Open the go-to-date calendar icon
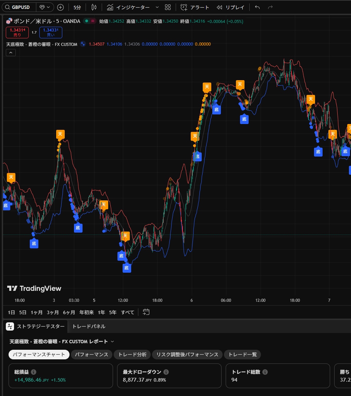 [x=146, y=312]
